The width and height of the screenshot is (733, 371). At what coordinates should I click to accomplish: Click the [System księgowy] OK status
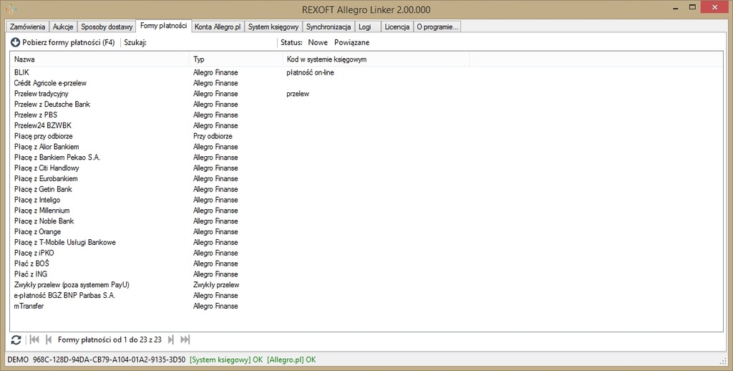coord(226,360)
